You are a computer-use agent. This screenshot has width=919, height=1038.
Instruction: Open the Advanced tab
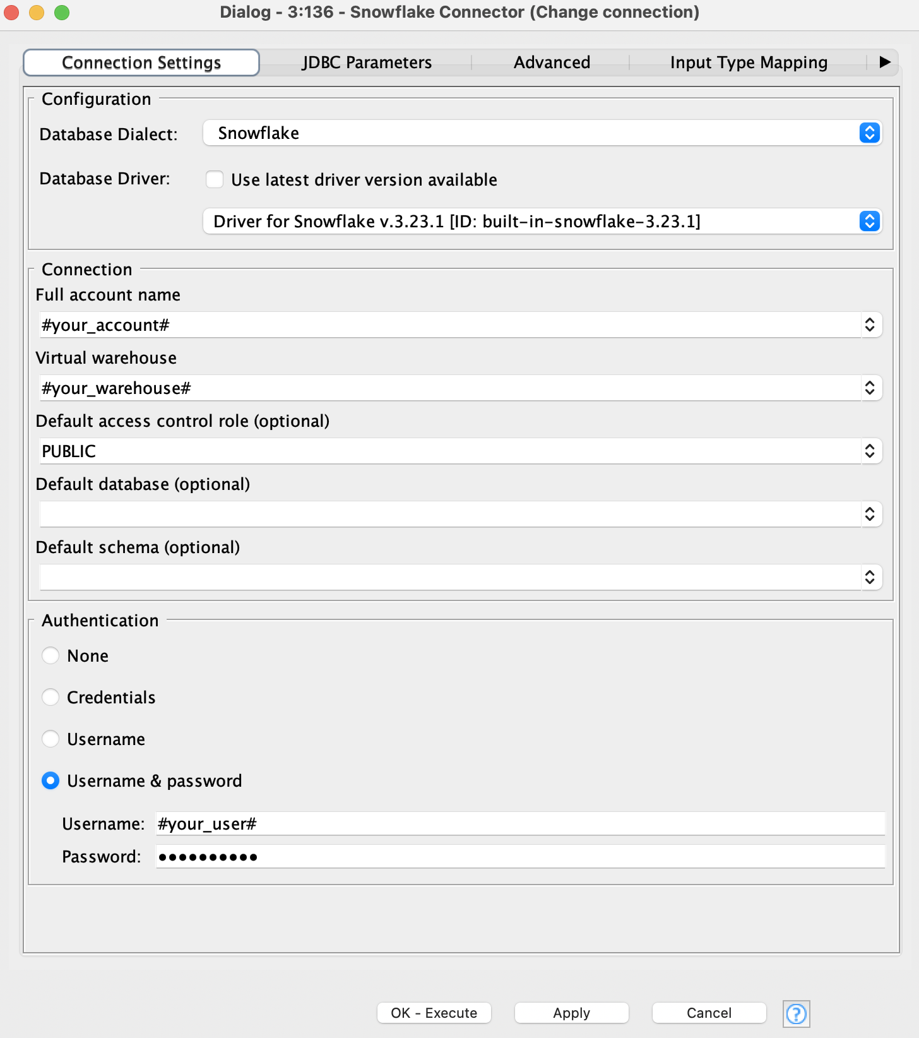(552, 63)
